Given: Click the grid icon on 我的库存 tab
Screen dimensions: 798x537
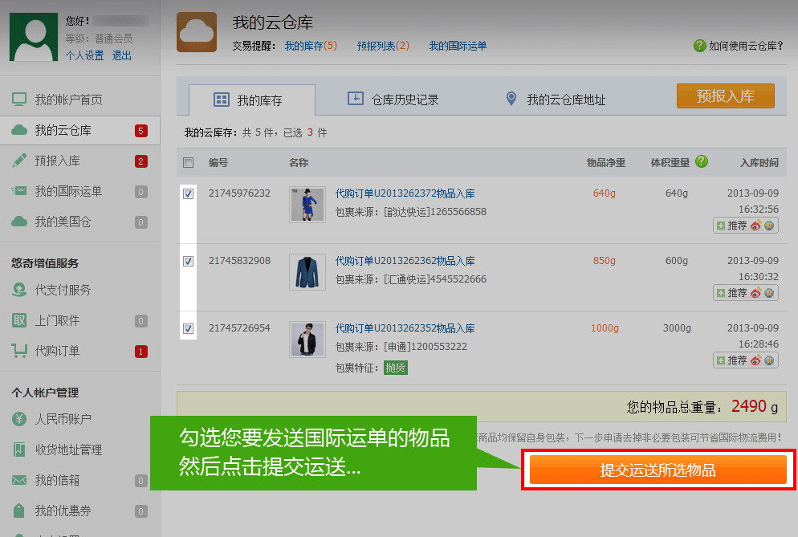Looking at the screenshot, I should coord(222,100).
